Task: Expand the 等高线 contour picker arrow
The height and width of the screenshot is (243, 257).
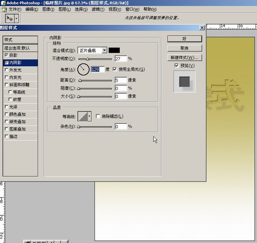Action: [90, 116]
